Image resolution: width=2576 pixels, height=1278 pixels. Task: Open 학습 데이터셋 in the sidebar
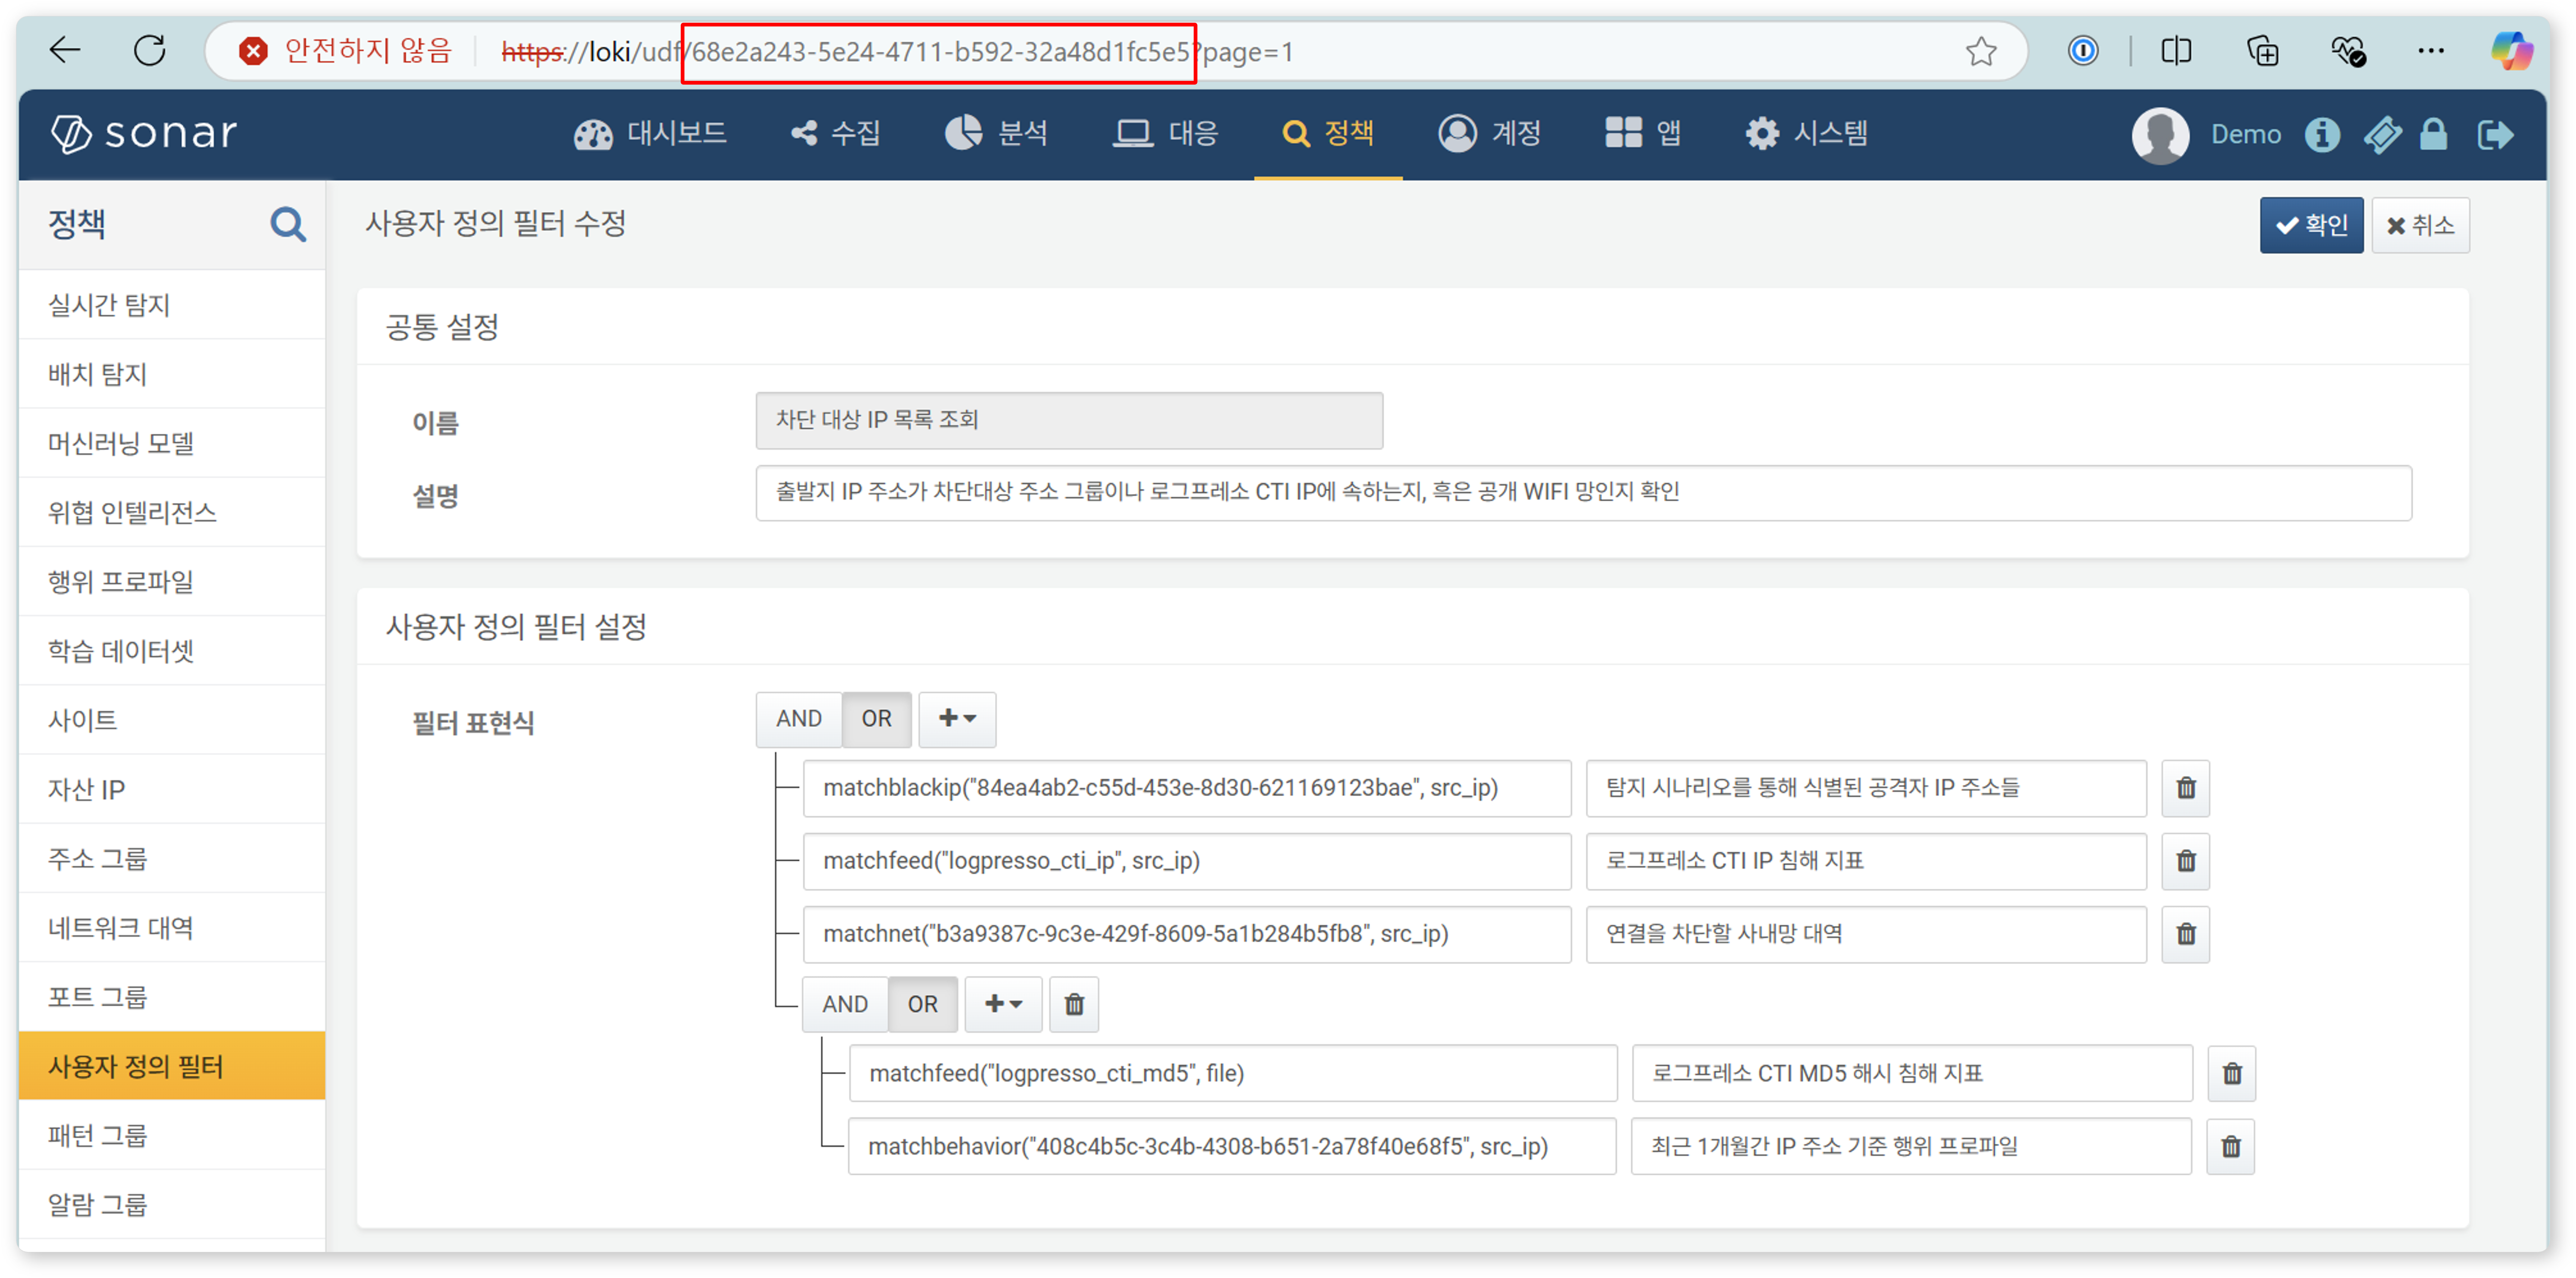[172, 651]
